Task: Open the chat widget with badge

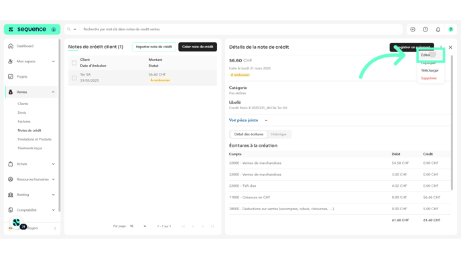Action: pyautogui.click(x=17, y=223)
